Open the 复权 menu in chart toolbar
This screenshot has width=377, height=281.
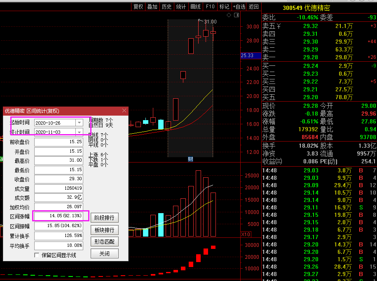tap(138, 7)
